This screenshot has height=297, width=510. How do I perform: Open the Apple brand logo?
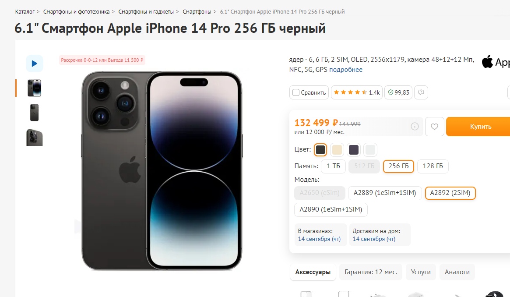click(x=496, y=62)
